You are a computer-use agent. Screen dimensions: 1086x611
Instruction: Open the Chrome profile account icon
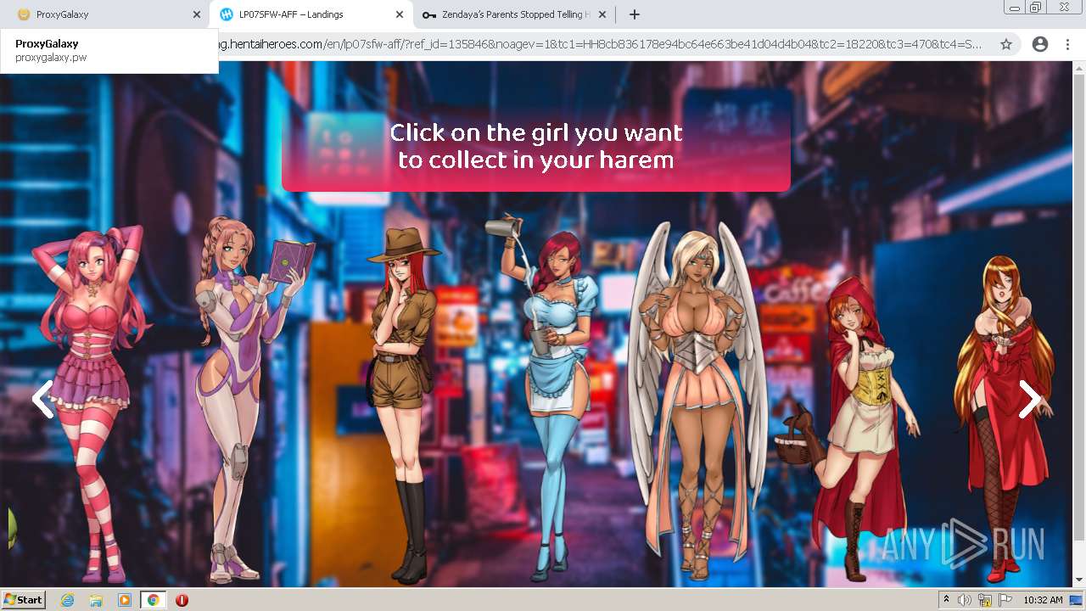(x=1039, y=44)
